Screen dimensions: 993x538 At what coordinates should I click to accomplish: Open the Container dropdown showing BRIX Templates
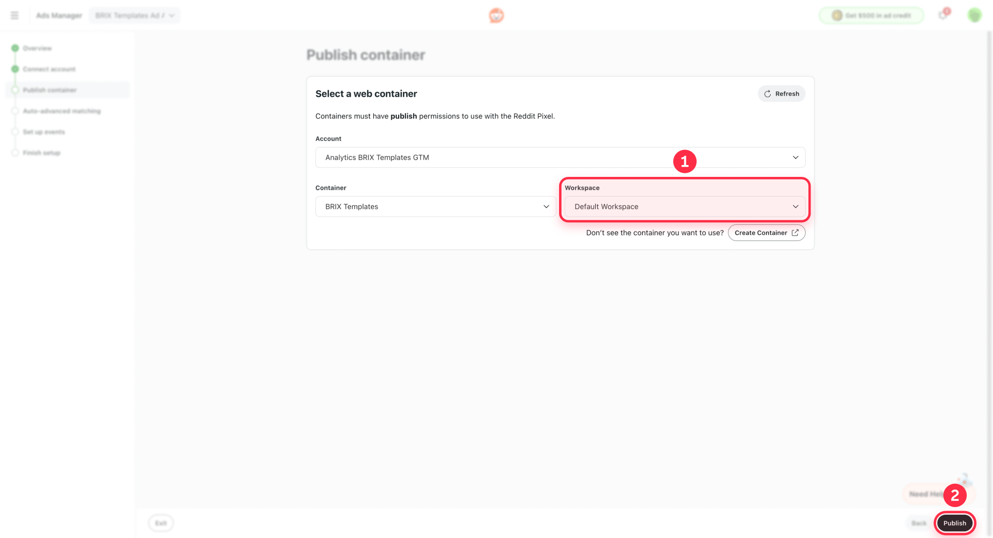coord(435,206)
